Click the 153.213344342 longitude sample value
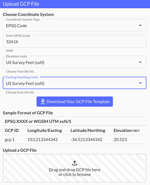150x185 pixels. click(43, 140)
